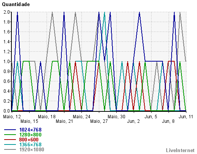Screen dimensions: 197x154
Task: Click the 0.6 y-axis value
Action: tap(7, 81)
